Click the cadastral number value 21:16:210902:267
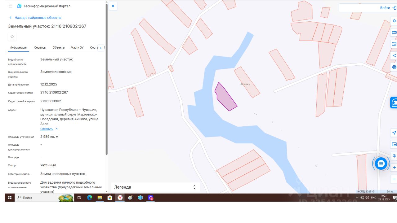The image size is (397, 223). pos(54,92)
